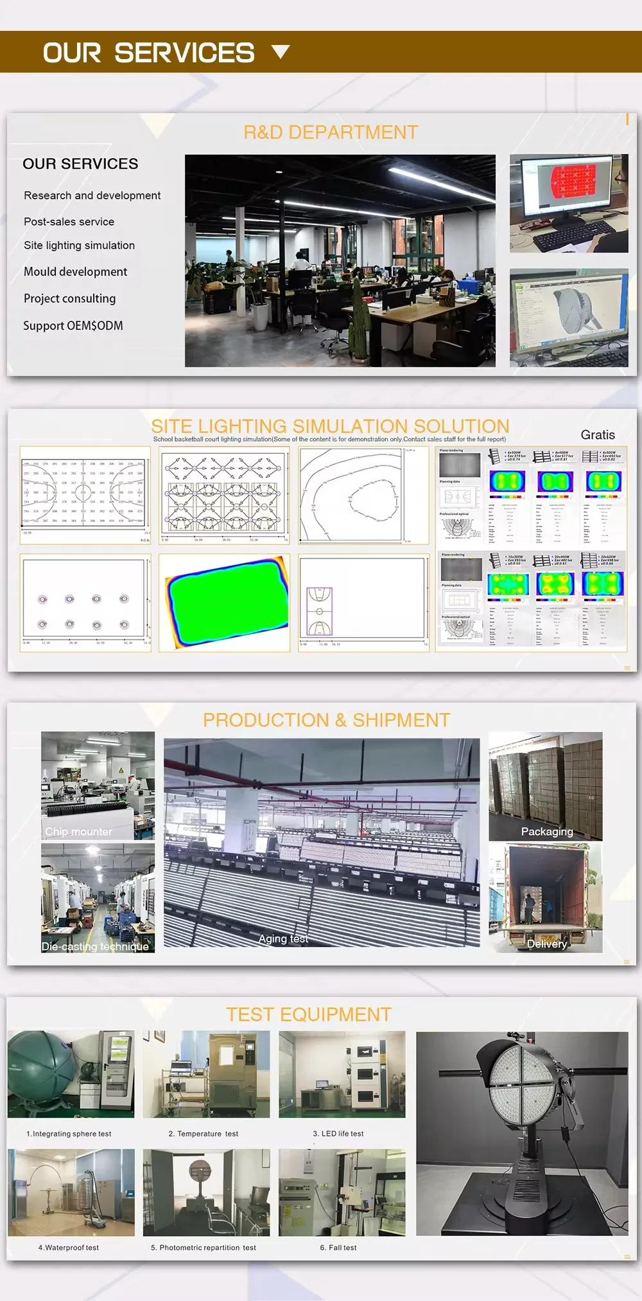The width and height of the screenshot is (642, 1301).
Task: Click the Chip mounter photo
Action: 98,785
